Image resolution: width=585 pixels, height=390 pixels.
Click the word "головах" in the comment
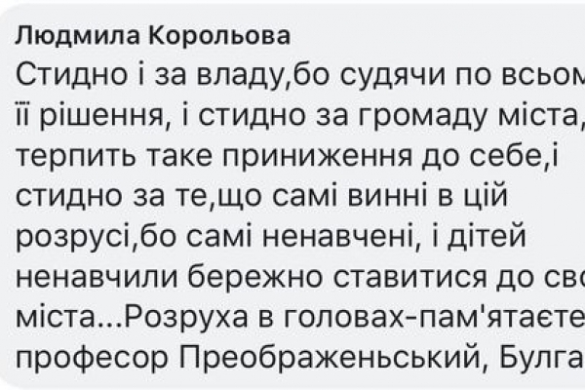click(345, 317)
